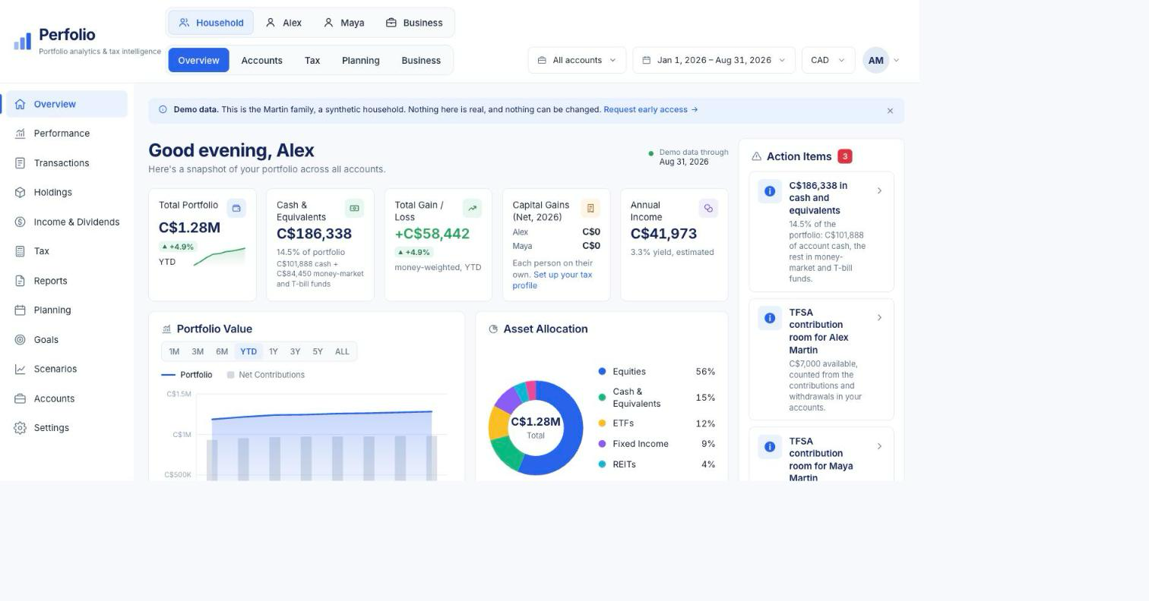The height and width of the screenshot is (601, 1149).
Task: Open Reports from the sidebar
Action: point(67,281)
